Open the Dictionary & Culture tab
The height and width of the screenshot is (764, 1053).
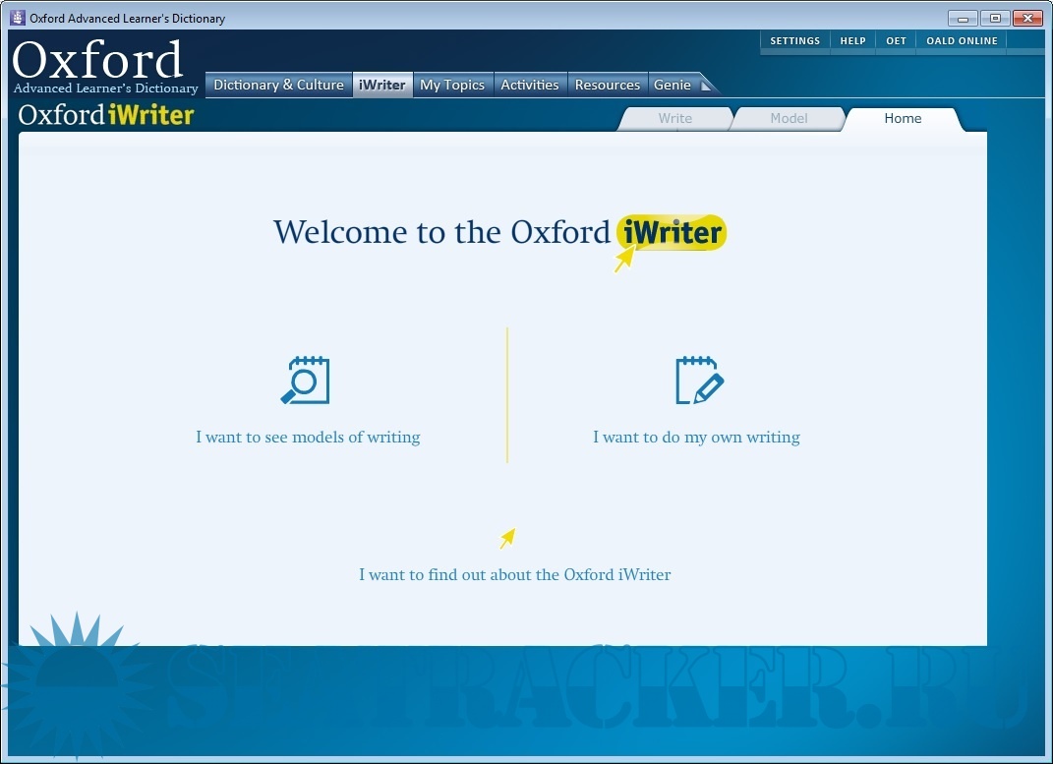278,85
